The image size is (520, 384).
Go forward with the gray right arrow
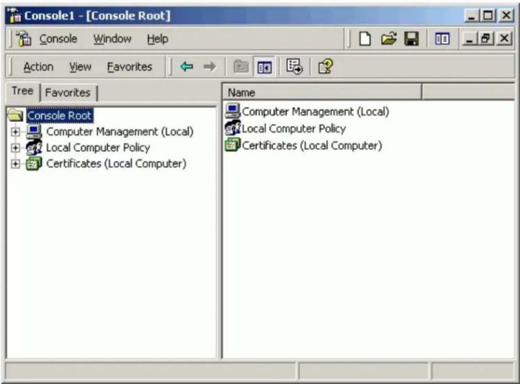point(209,66)
